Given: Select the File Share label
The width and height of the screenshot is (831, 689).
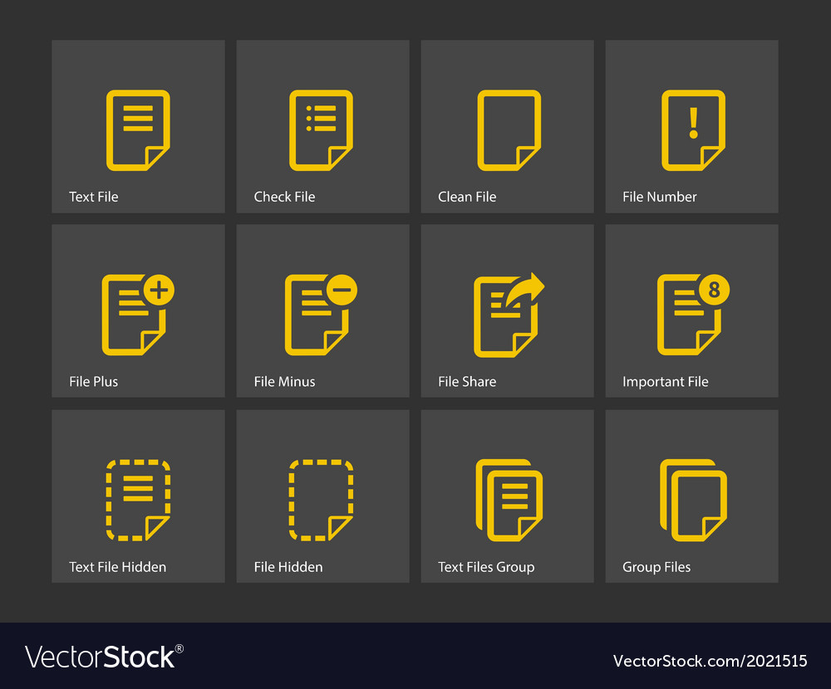Looking at the screenshot, I should (466, 382).
